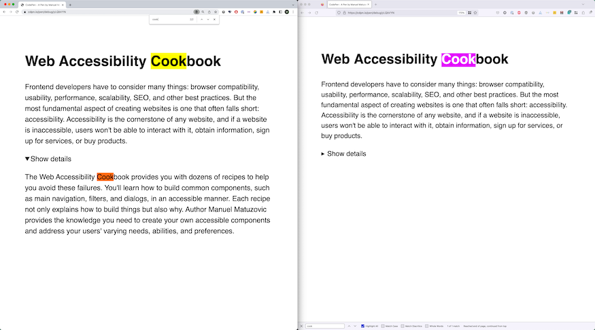Click Firefox tracking protection shield icon
The image size is (595, 330).
coord(339,12)
